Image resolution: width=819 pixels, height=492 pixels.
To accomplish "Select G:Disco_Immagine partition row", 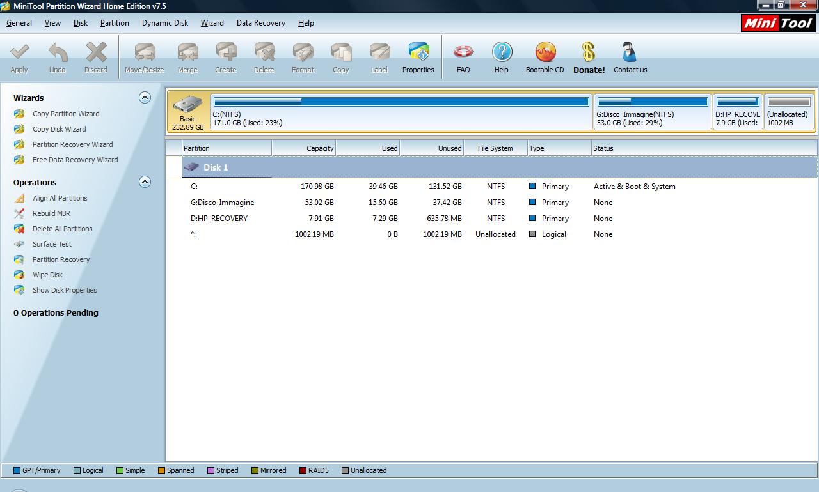I will (491, 203).
